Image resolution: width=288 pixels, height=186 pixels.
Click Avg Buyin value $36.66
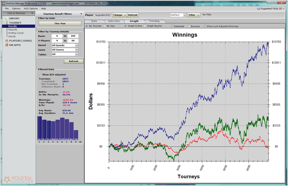(x=66, y=110)
